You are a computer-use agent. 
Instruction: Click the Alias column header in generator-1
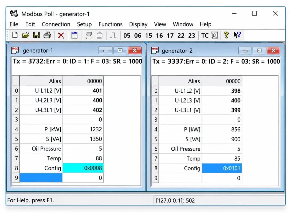pos(41,81)
